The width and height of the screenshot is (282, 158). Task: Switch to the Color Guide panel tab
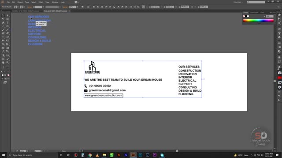tap(254, 13)
